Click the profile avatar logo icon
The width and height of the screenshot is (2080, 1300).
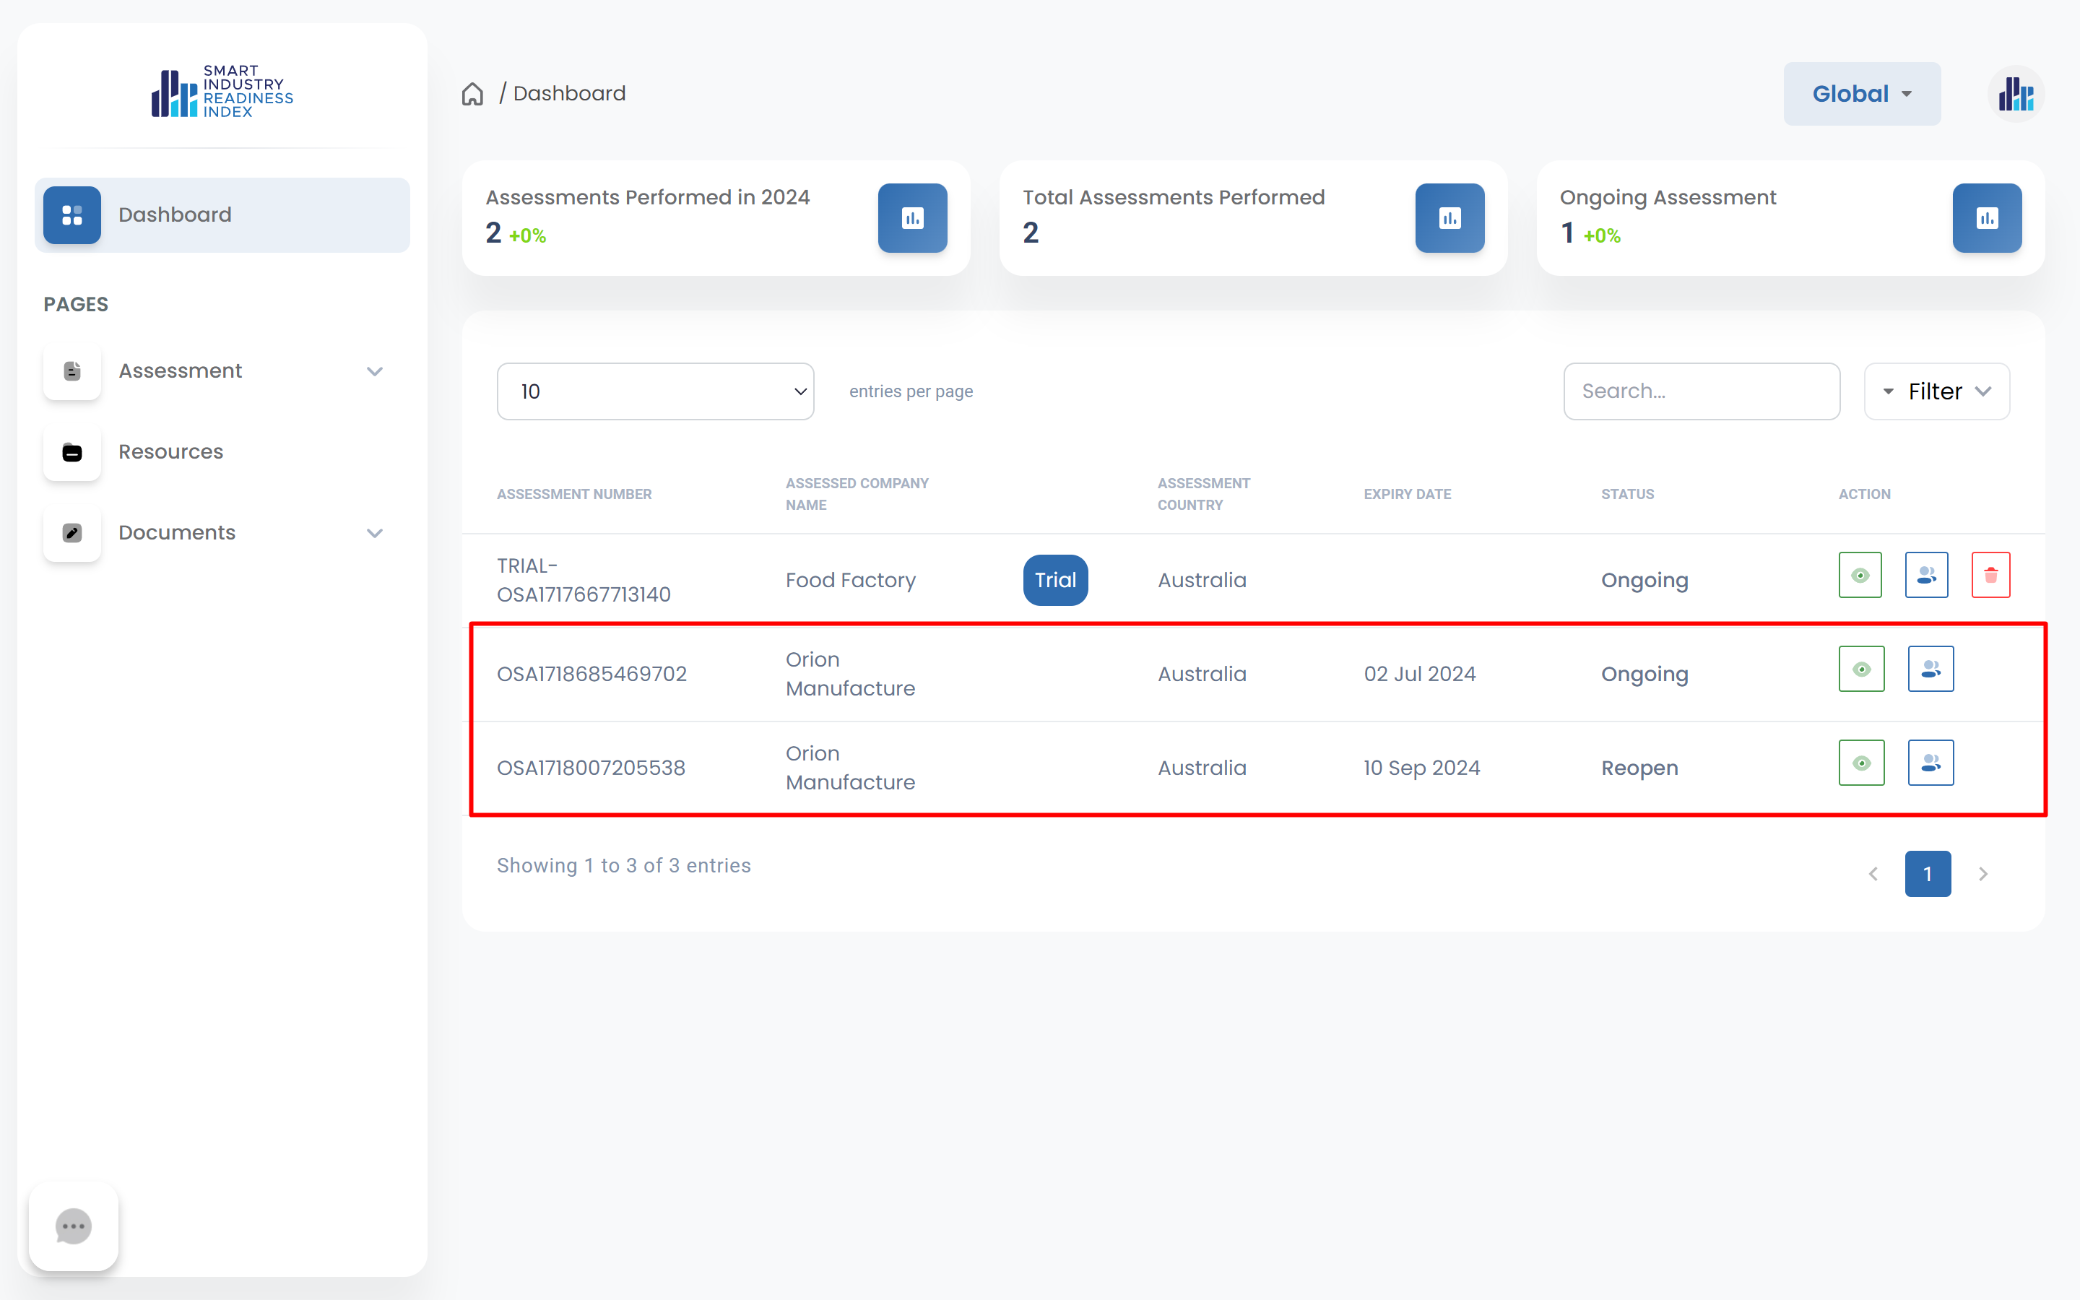tap(2016, 94)
